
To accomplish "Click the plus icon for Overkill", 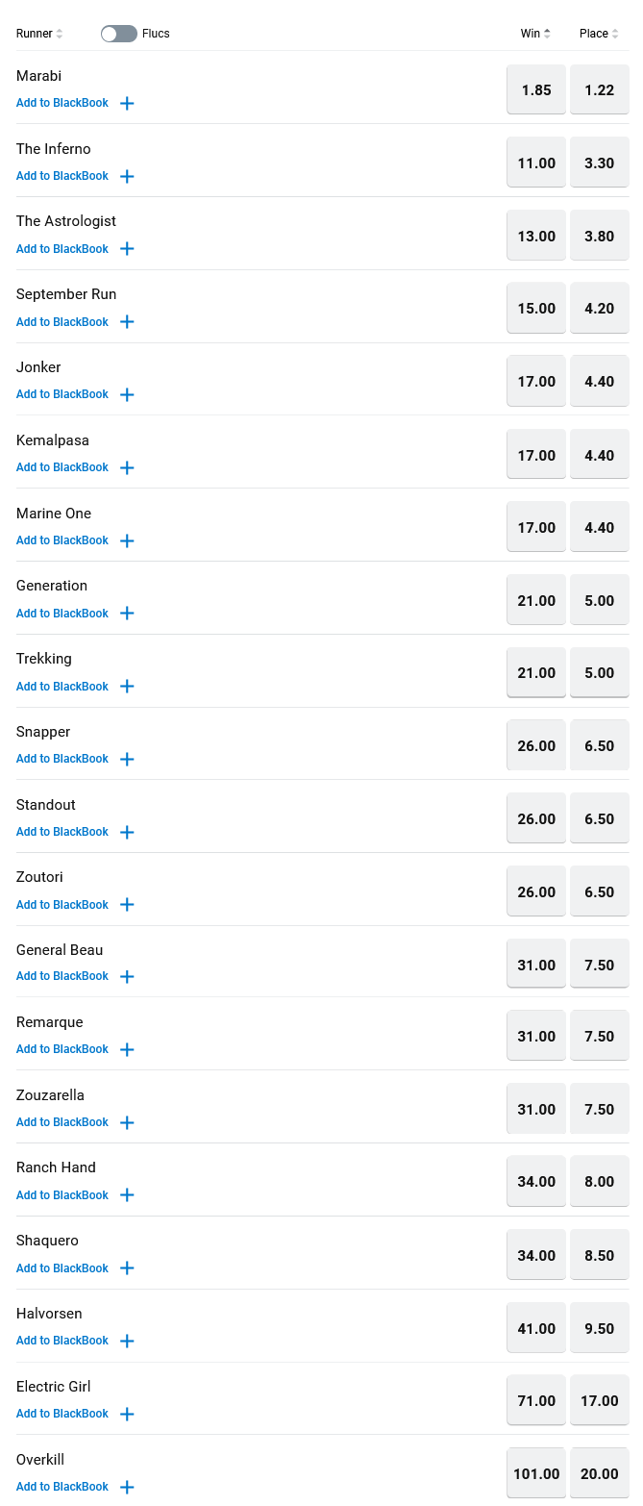I will pos(127,1487).
